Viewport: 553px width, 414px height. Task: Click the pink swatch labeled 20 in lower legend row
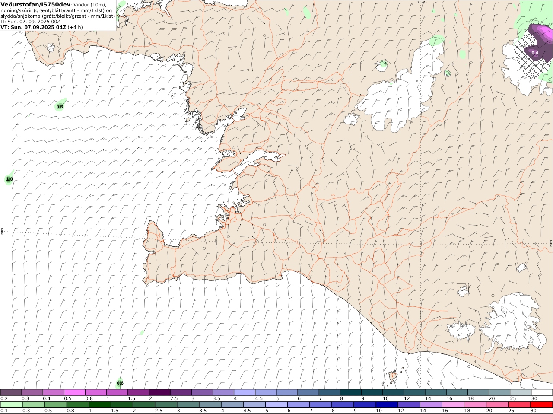coord(498,405)
